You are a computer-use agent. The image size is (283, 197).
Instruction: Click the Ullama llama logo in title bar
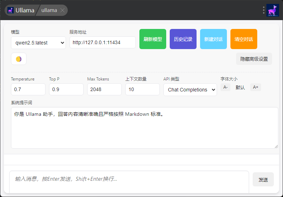[x=11, y=10]
